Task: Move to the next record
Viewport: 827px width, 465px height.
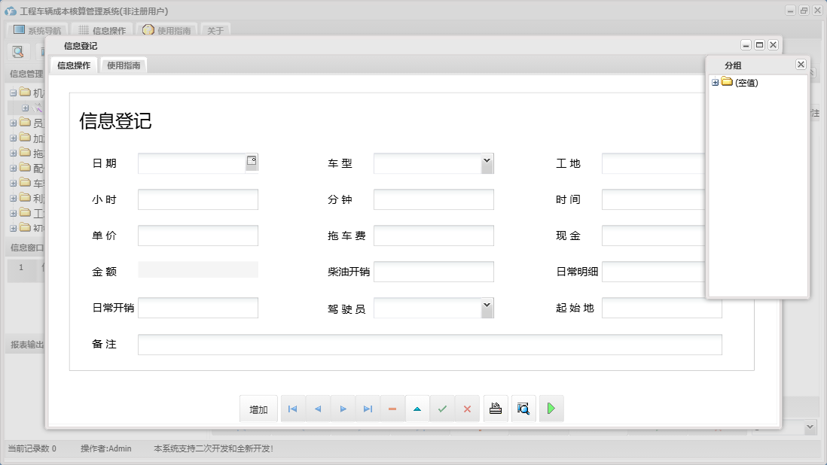Action: 343,408
